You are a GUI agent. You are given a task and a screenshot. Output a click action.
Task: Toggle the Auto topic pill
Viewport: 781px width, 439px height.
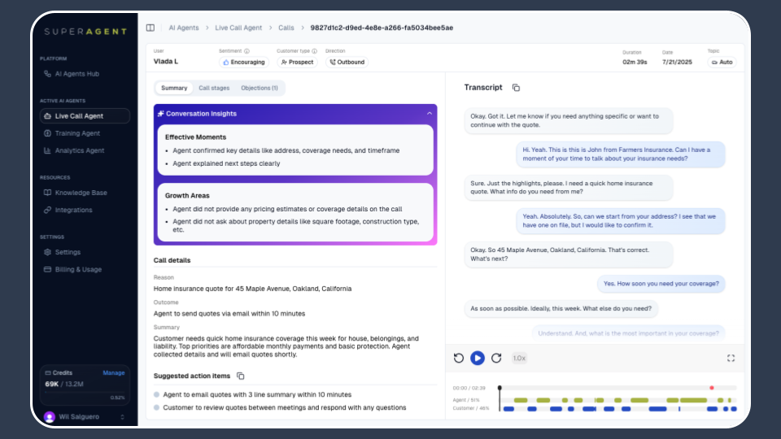click(x=722, y=62)
